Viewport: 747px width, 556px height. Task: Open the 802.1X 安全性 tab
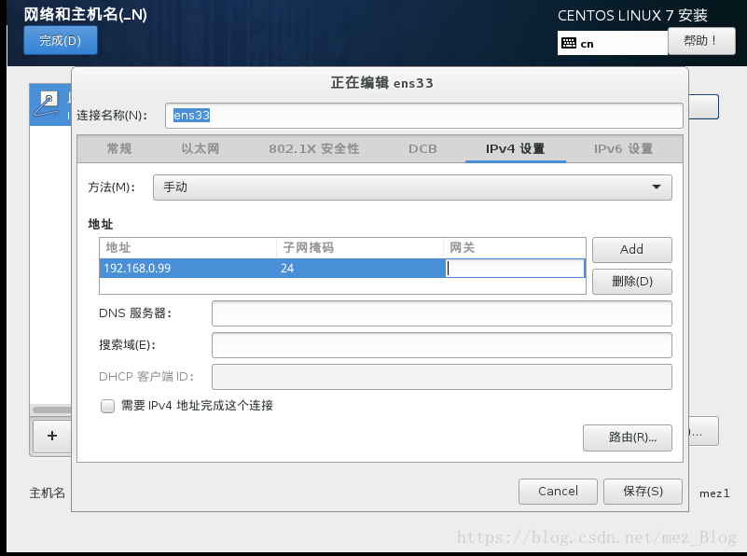[314, 148]
